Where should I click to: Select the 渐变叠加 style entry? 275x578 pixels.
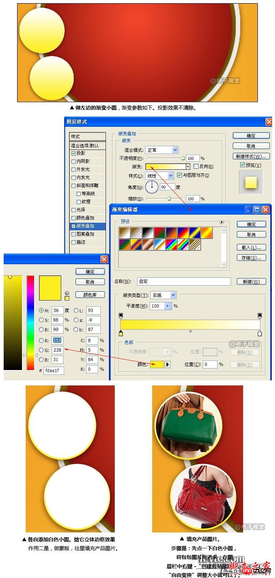pyautogui.click(x=88, y=226)
